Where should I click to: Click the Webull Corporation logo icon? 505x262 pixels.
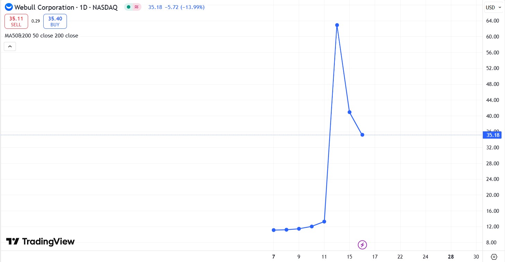(x=9, y=7)
